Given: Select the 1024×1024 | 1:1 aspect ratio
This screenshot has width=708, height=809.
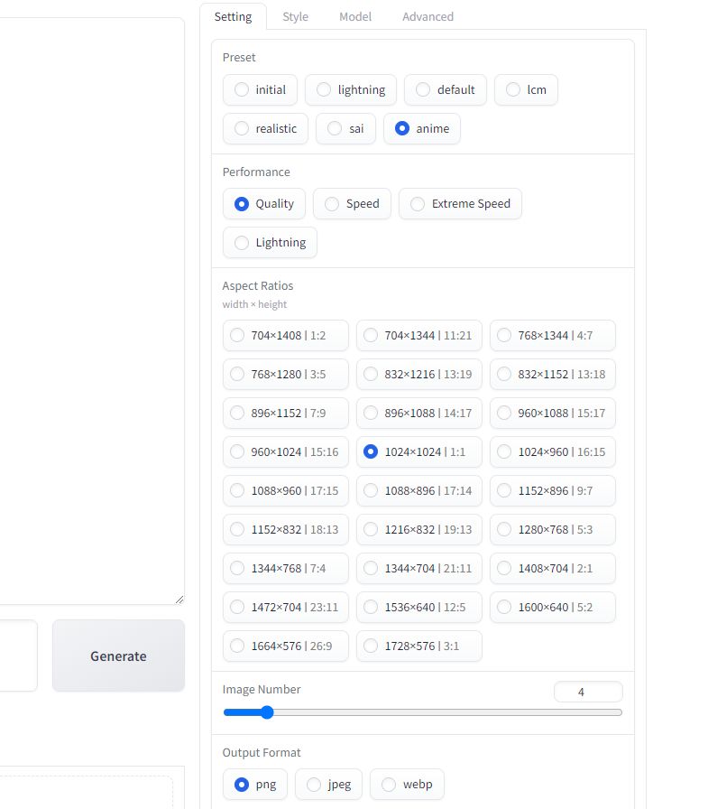Looking at the screenshot, I should [418, 452].
